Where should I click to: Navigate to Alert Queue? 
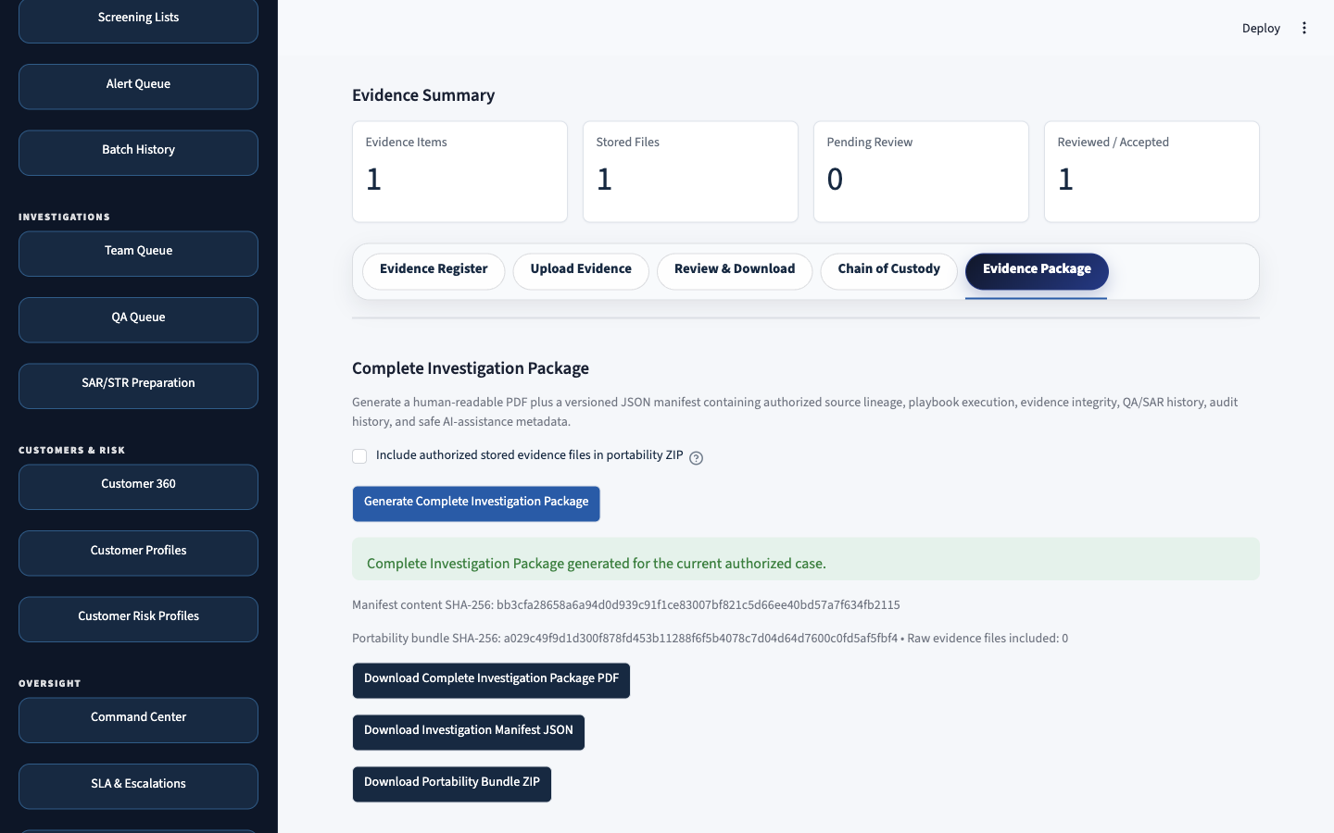138,86
